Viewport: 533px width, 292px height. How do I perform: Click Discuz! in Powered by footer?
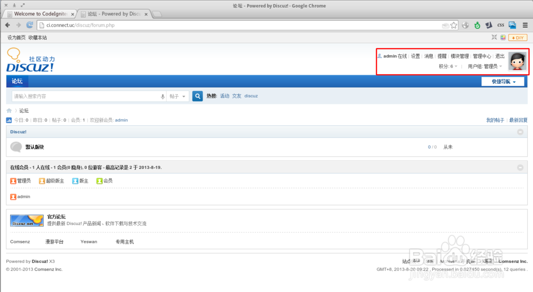[x=40, y=262]
